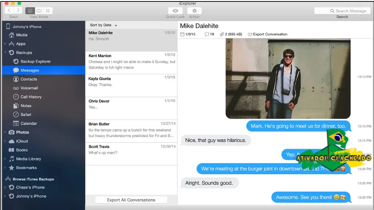Select Backups in the sidebar

20,52
